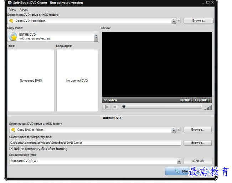
Task: Close the Soft4Boost DVD Cloner window
Action: pos(212,2)
